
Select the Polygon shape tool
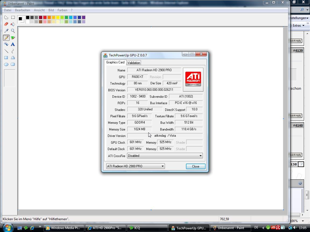tap(13, 58)
